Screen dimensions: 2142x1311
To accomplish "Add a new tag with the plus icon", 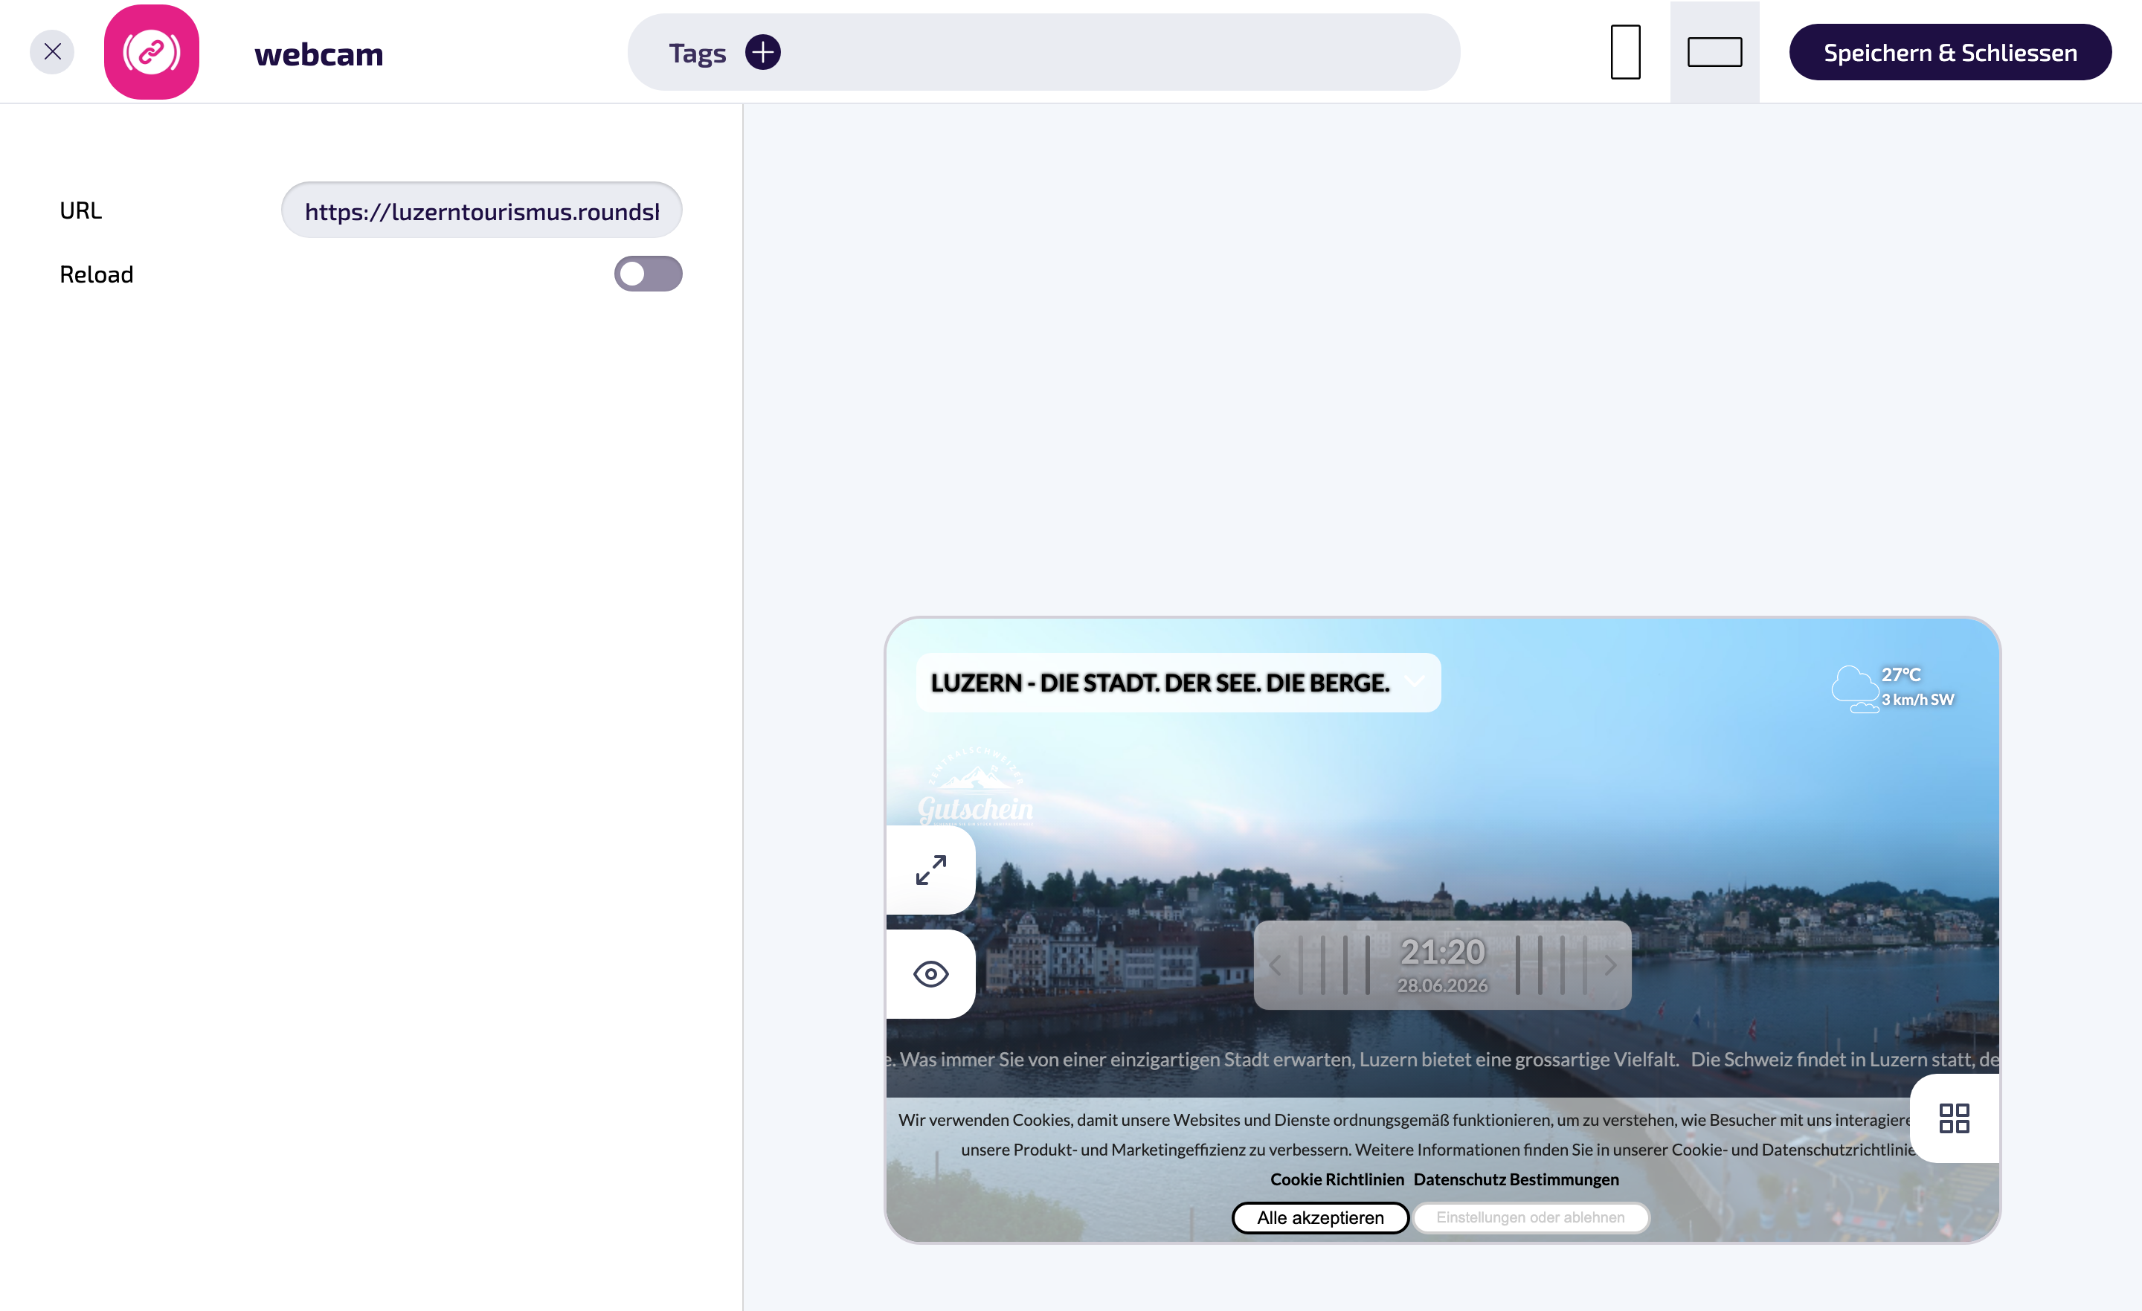I will coord(762,52).
